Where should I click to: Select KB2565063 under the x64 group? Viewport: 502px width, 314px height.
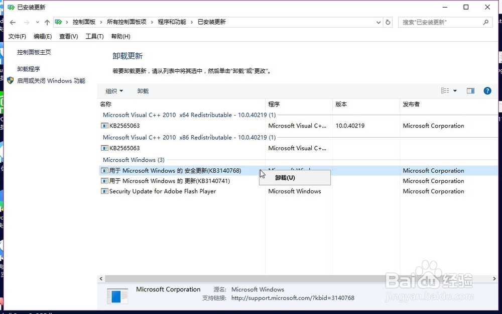(124, 126)
